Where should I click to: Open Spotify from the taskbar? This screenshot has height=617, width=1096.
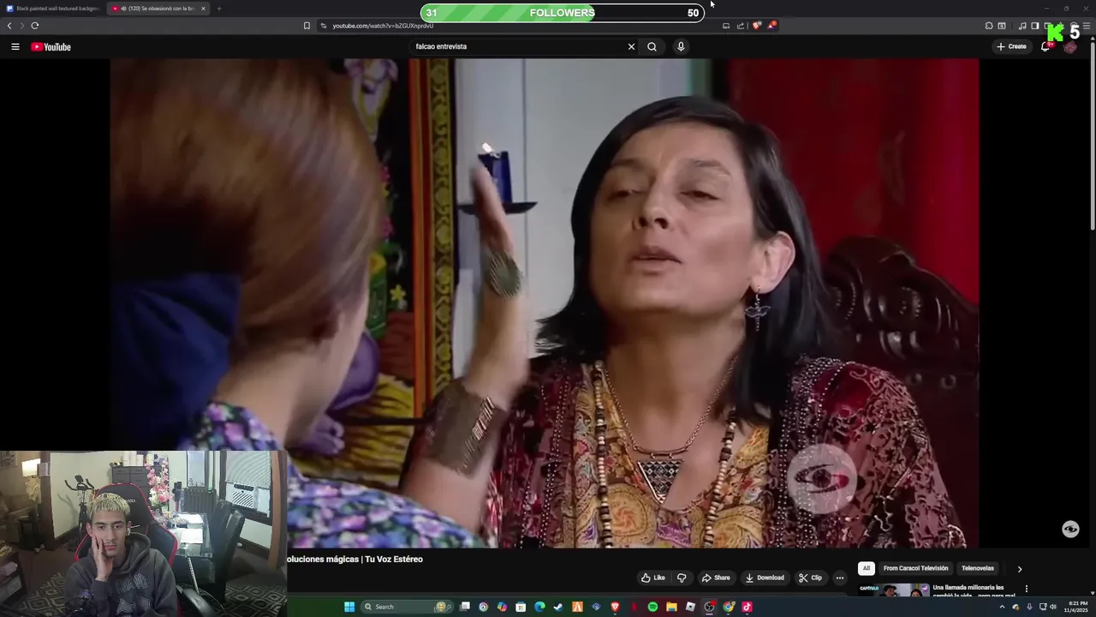(x=652, y=607)
